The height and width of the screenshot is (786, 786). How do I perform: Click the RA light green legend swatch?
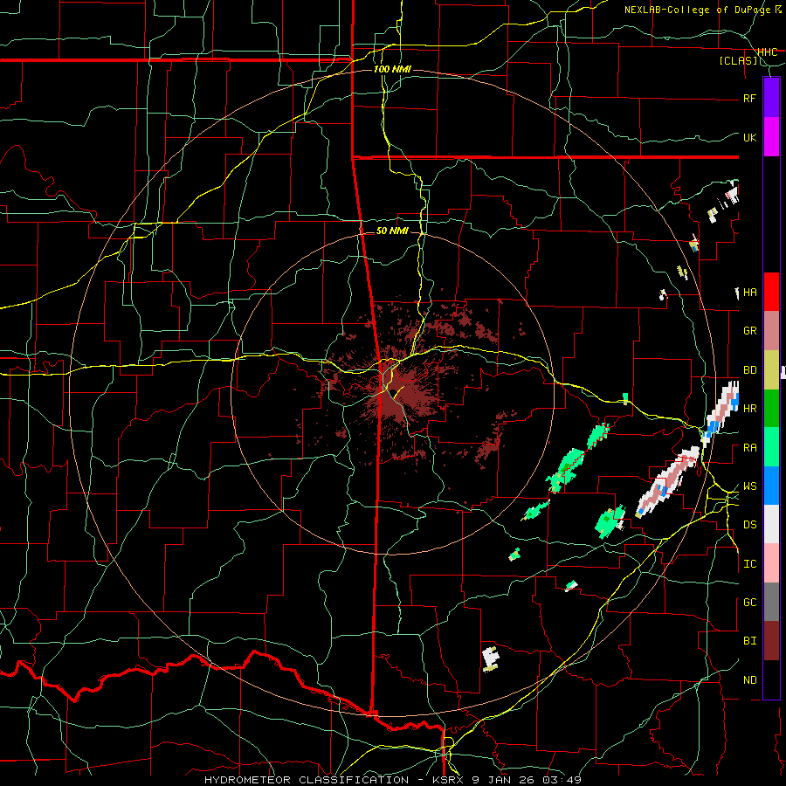[x=771, y=447]
